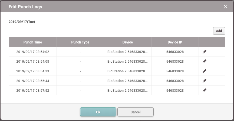The image size is (234, 121).
Task: Click the Punch Time column header
Action: 32,42
